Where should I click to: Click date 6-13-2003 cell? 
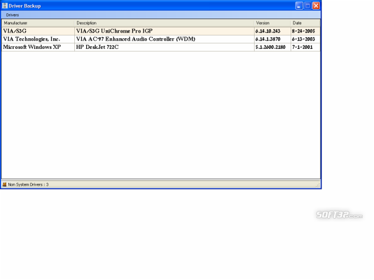pyautogui.click(x=305, y=39)
